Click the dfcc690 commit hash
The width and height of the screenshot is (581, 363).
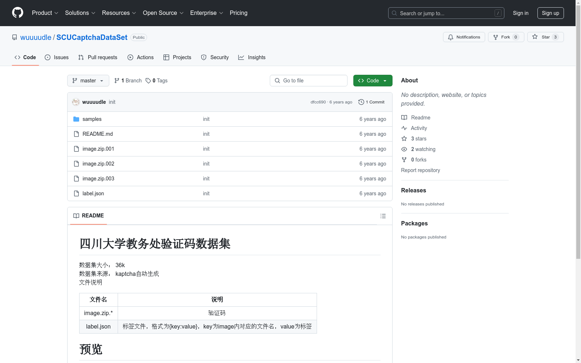(x=318, y=102)
